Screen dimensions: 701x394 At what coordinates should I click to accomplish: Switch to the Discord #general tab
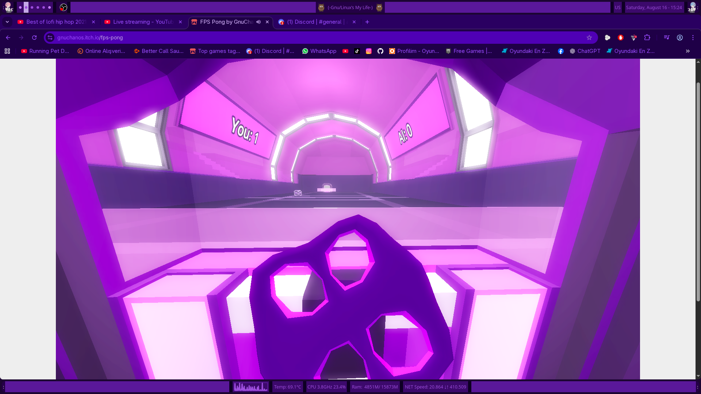(314, 22)
